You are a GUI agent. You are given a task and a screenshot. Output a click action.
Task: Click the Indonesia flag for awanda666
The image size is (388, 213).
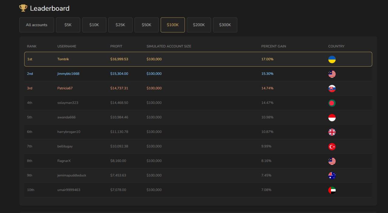pos(332,118)
